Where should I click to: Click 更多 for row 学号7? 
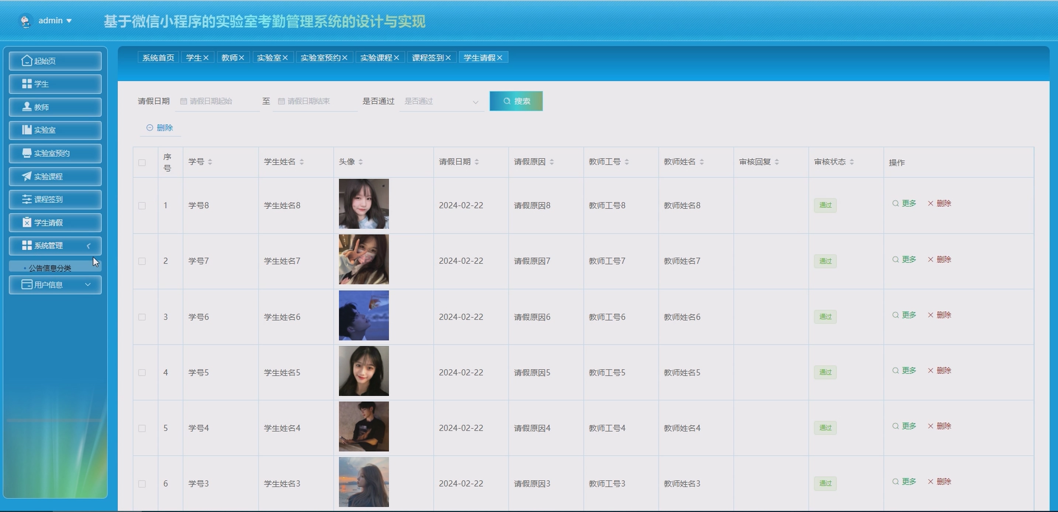click(904, 259)
